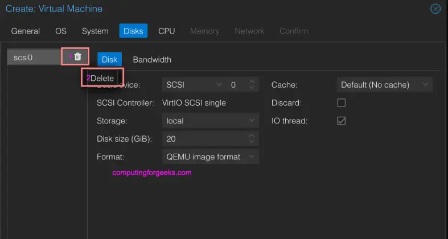The width and height of the screenshot is (448, 239).
Task: Enable the Discard checkbox
Action: pos(342,103)
